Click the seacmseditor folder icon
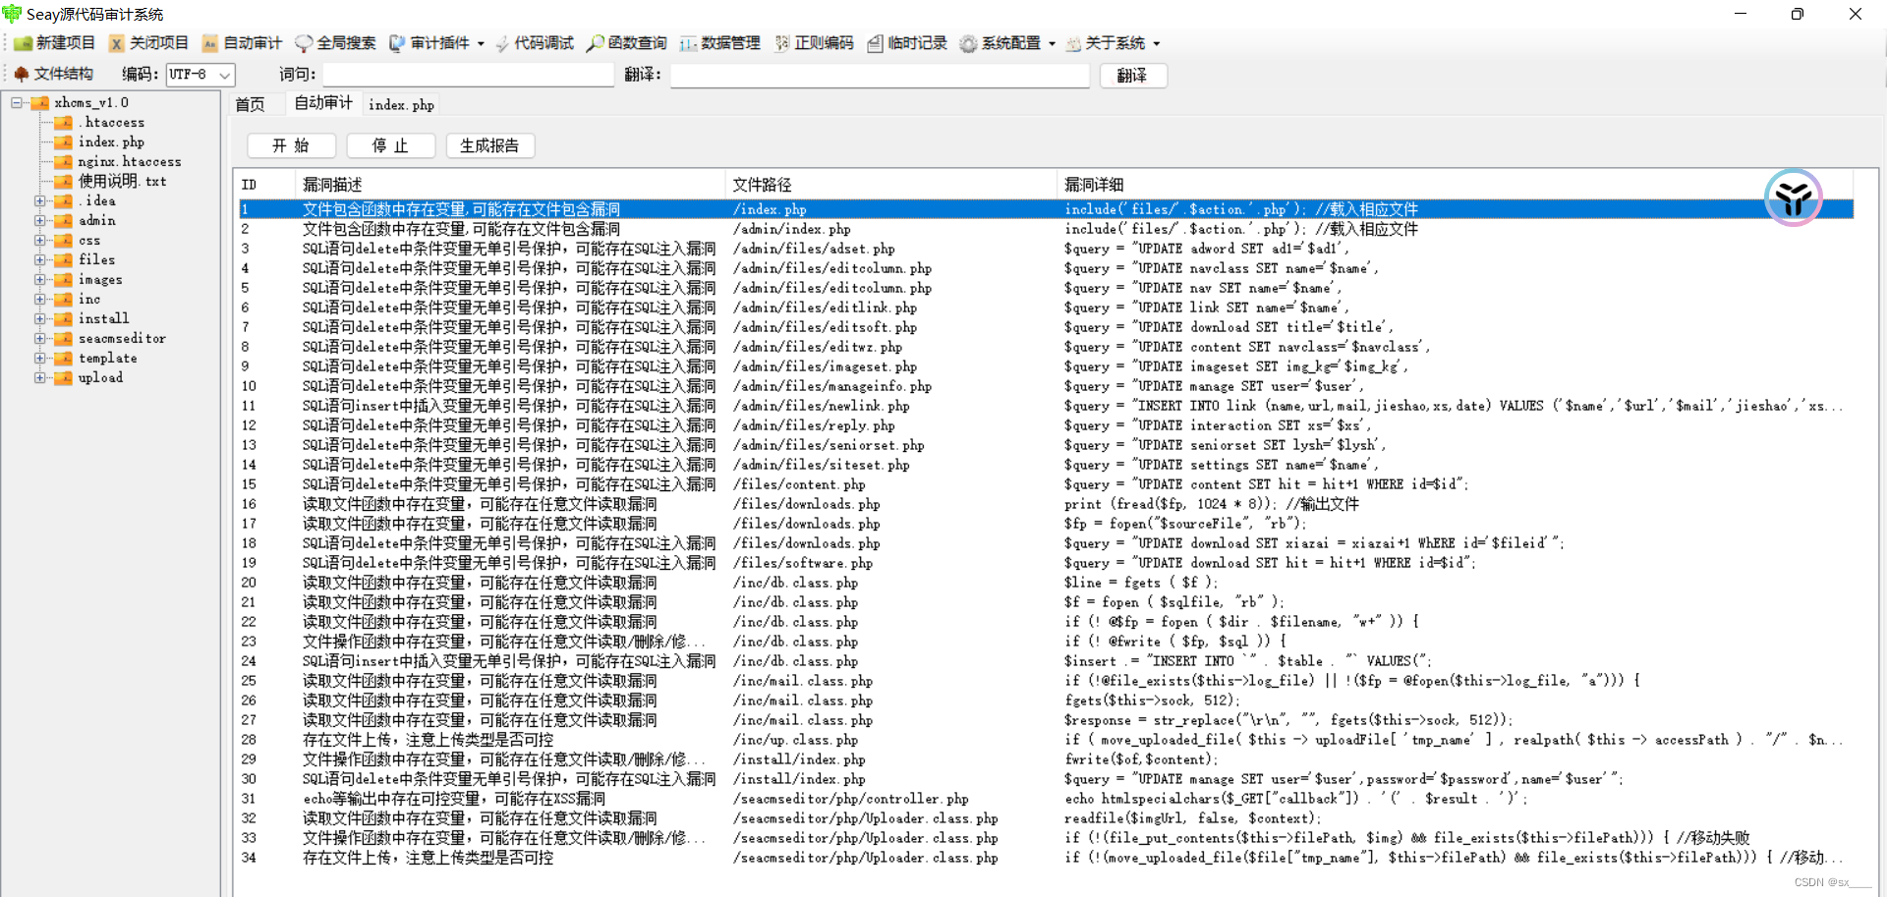Viewport: 1887px width, 897px height. [x=64, y=338]
